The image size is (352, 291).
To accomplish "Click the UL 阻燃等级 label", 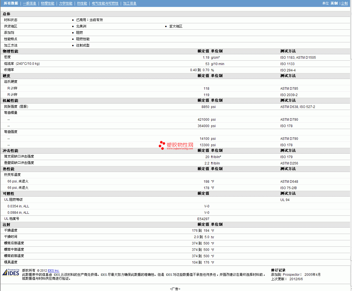I will pos(13,200).
